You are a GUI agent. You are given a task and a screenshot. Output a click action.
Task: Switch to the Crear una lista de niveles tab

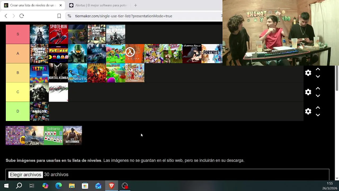(x=32, y=5)
